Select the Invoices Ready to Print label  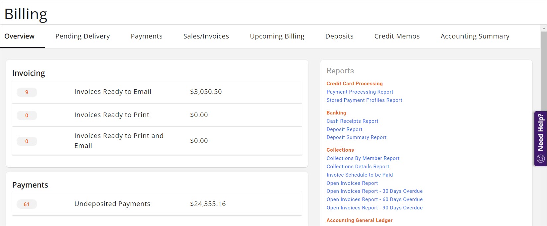point(112,115)
